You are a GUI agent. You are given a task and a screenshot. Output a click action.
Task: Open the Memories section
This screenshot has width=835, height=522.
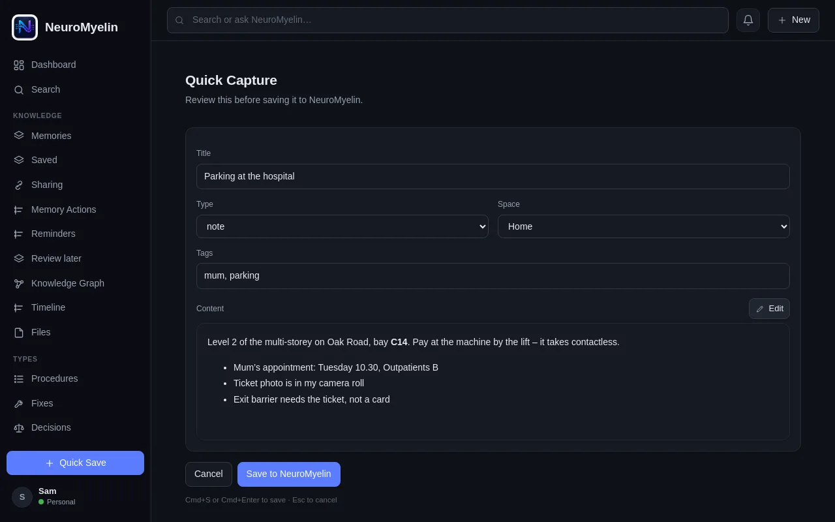(x=75, y=136)
